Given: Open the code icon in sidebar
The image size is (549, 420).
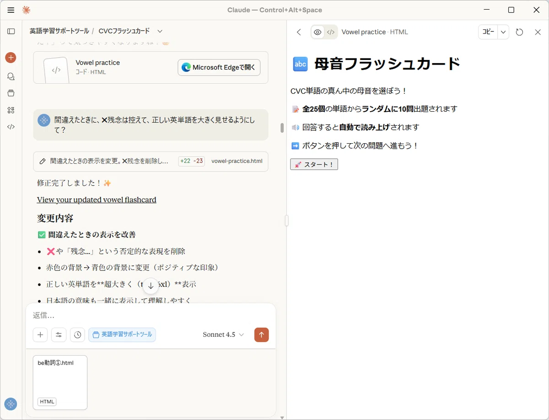Looking at the screenshot, I should 11,127.
